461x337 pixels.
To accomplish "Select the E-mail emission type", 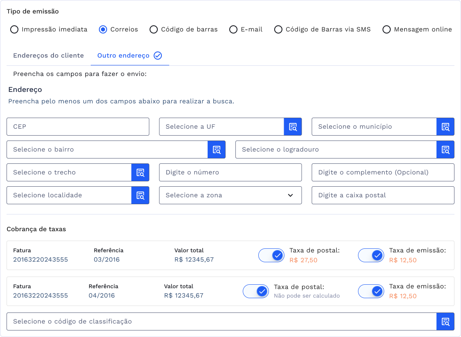I will [233, 29].
